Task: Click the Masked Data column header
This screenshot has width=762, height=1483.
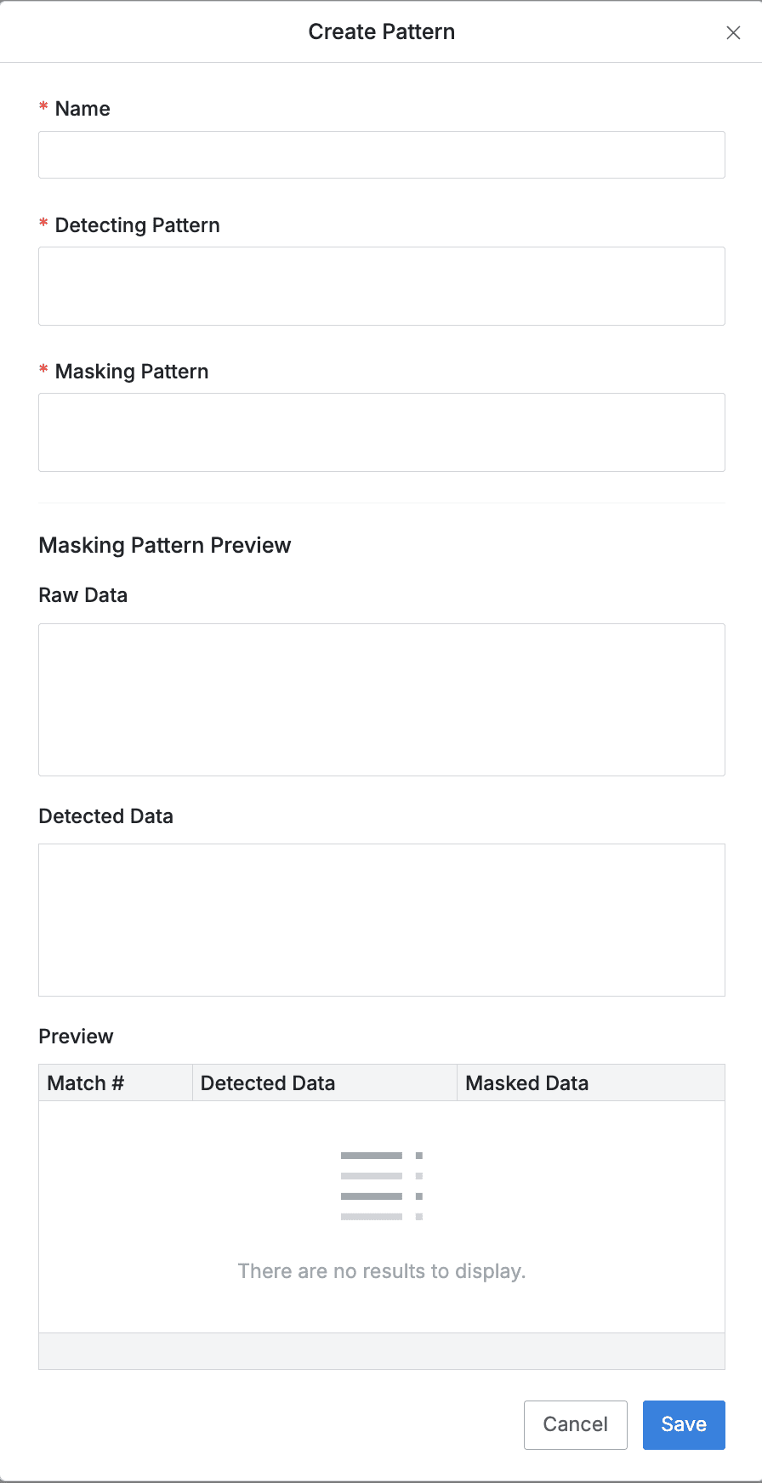Action: coord(526,1082)
